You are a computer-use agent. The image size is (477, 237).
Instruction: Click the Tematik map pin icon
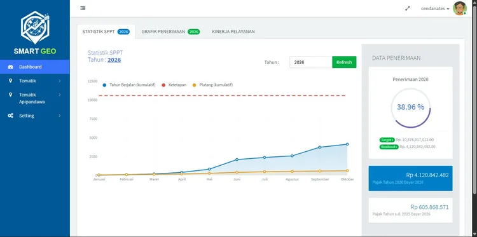[x=11, y=81]
